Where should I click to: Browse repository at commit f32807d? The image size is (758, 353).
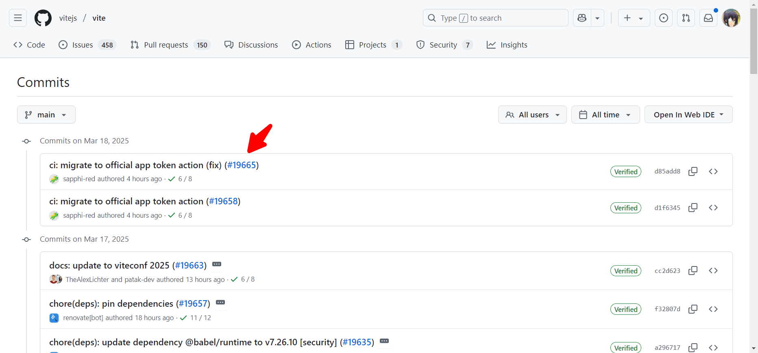(713, 309)
